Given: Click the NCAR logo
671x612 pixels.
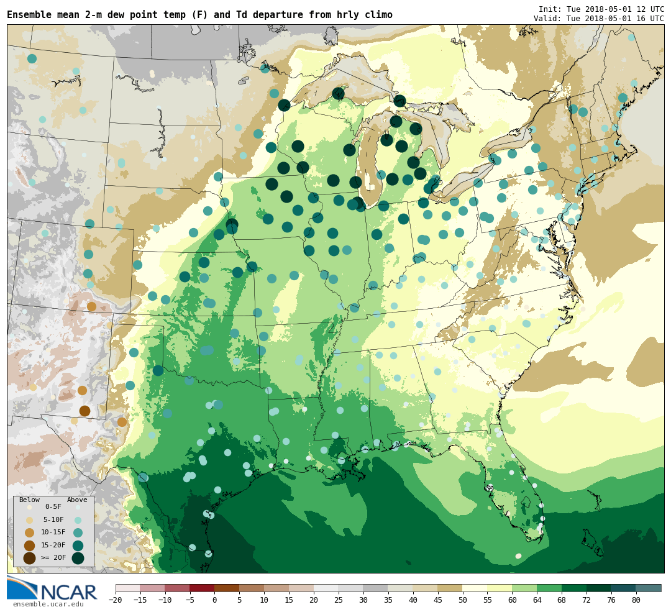Looking at the screenshot, I should (x=52, y=589).
